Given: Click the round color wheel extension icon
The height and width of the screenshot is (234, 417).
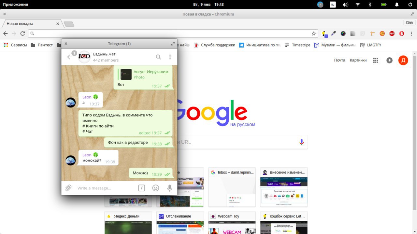Looking at the screenshot, I should click(343, 34).
